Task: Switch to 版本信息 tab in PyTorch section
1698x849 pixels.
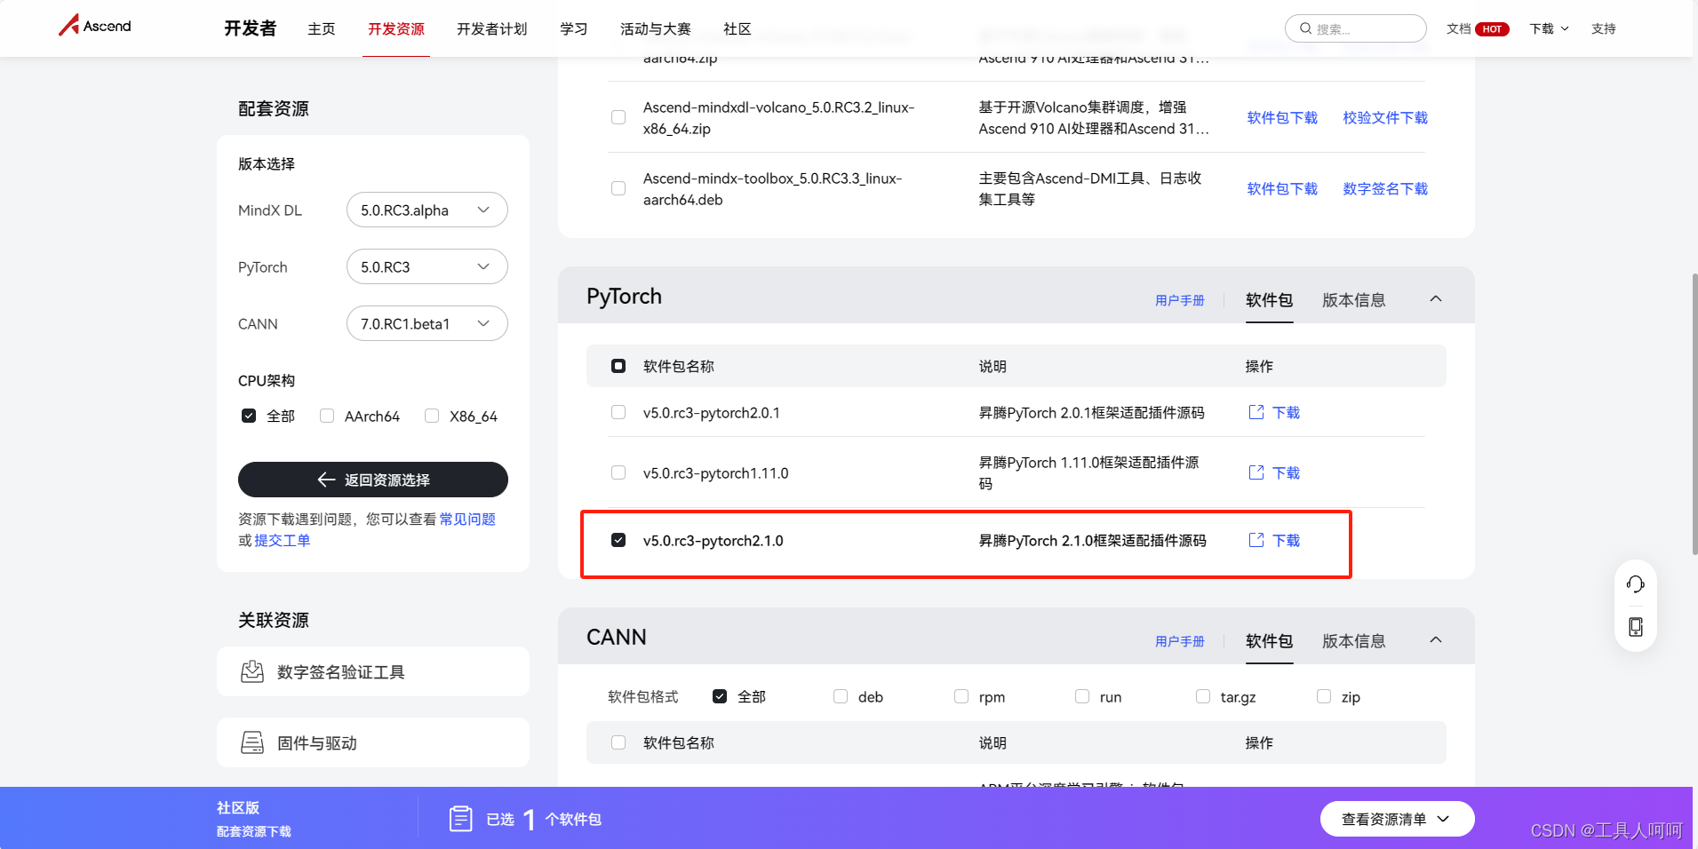Action: tap(1354, 300)
